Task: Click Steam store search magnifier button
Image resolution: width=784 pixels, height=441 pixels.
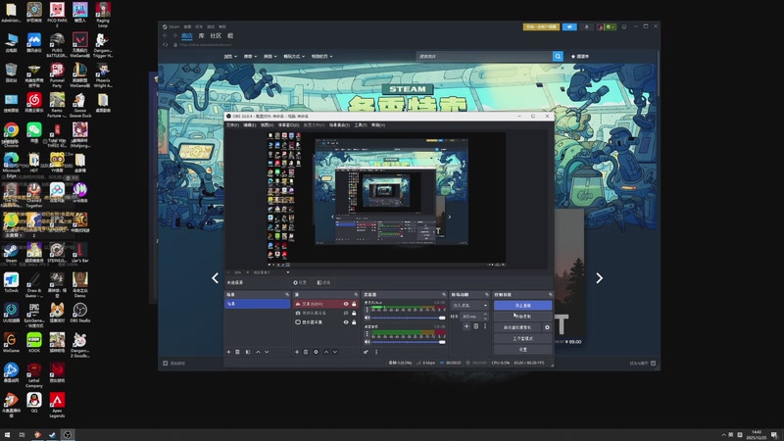Action: point(558,57)
